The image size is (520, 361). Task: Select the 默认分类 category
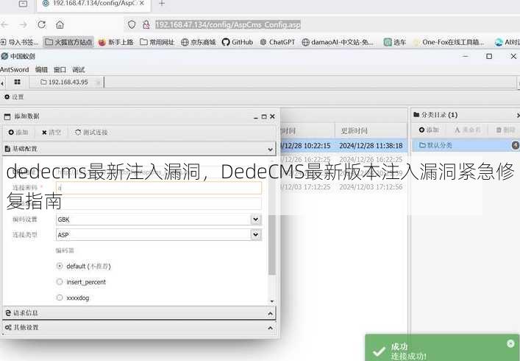click(x=466, y=145)
